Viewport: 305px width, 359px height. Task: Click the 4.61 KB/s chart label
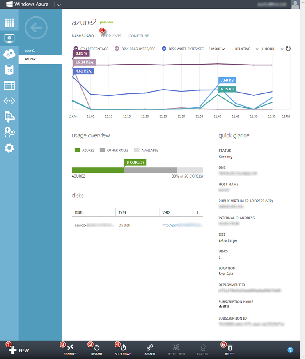(84, 71)
